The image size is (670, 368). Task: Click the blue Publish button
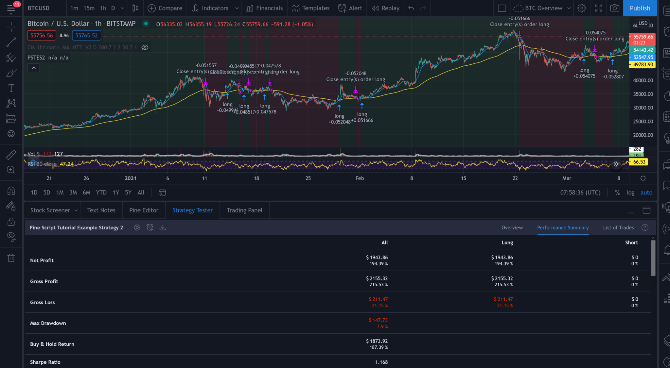point(640,8)
